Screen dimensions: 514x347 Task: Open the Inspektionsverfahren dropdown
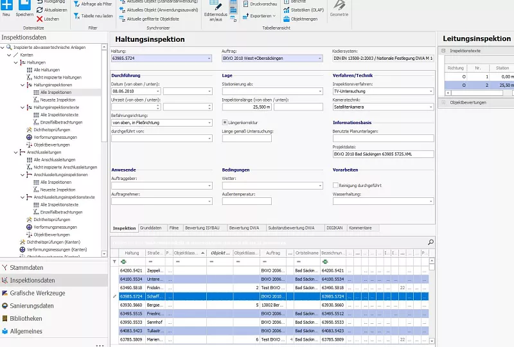pos(430,91)
